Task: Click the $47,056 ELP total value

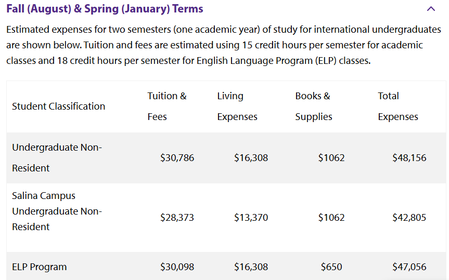Action: tap(409, 267)
